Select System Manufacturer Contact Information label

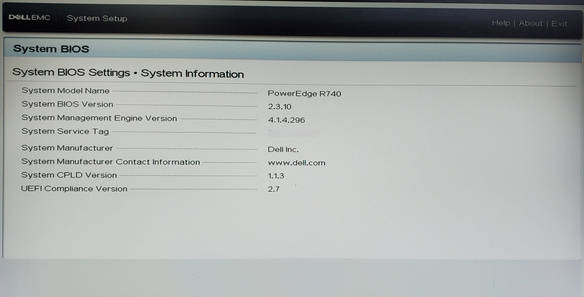coord(111,162)
